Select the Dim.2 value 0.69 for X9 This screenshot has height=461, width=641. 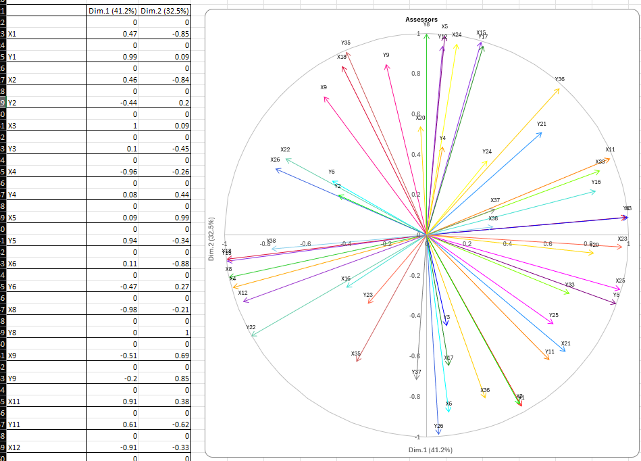pyautogui.click(x=165, y=356)
